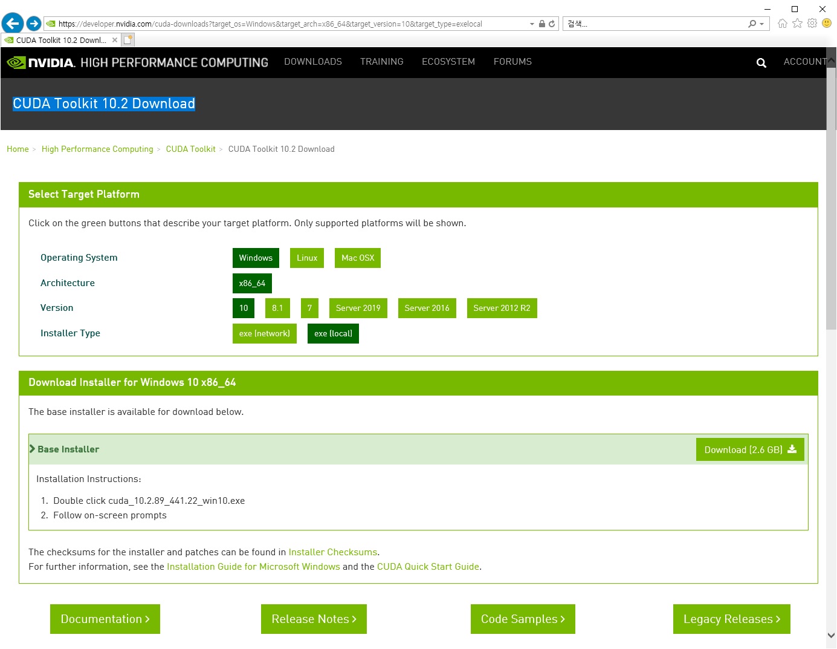The height and width of the screenshot is (649, 837).
Task: Click the browser Forward arrow button
Action: (34, 24)
